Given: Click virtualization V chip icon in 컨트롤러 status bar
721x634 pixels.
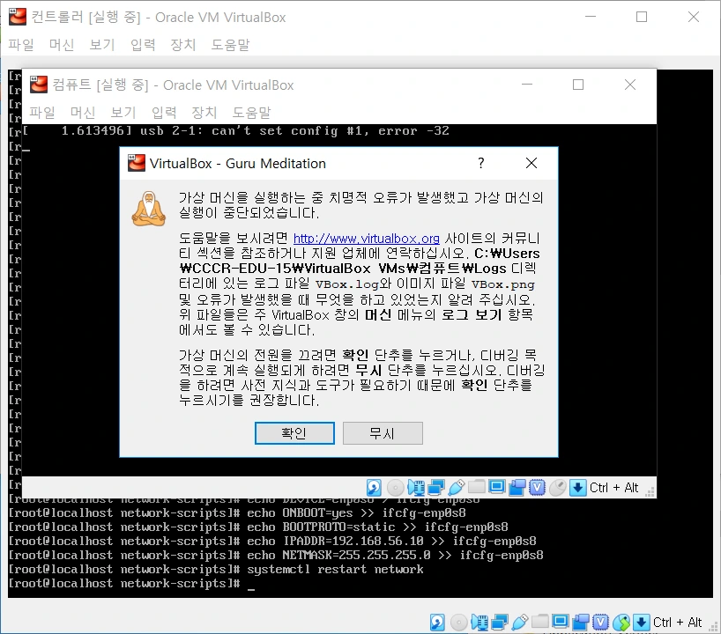Looking at the screenshot, I should pos(600,623).
